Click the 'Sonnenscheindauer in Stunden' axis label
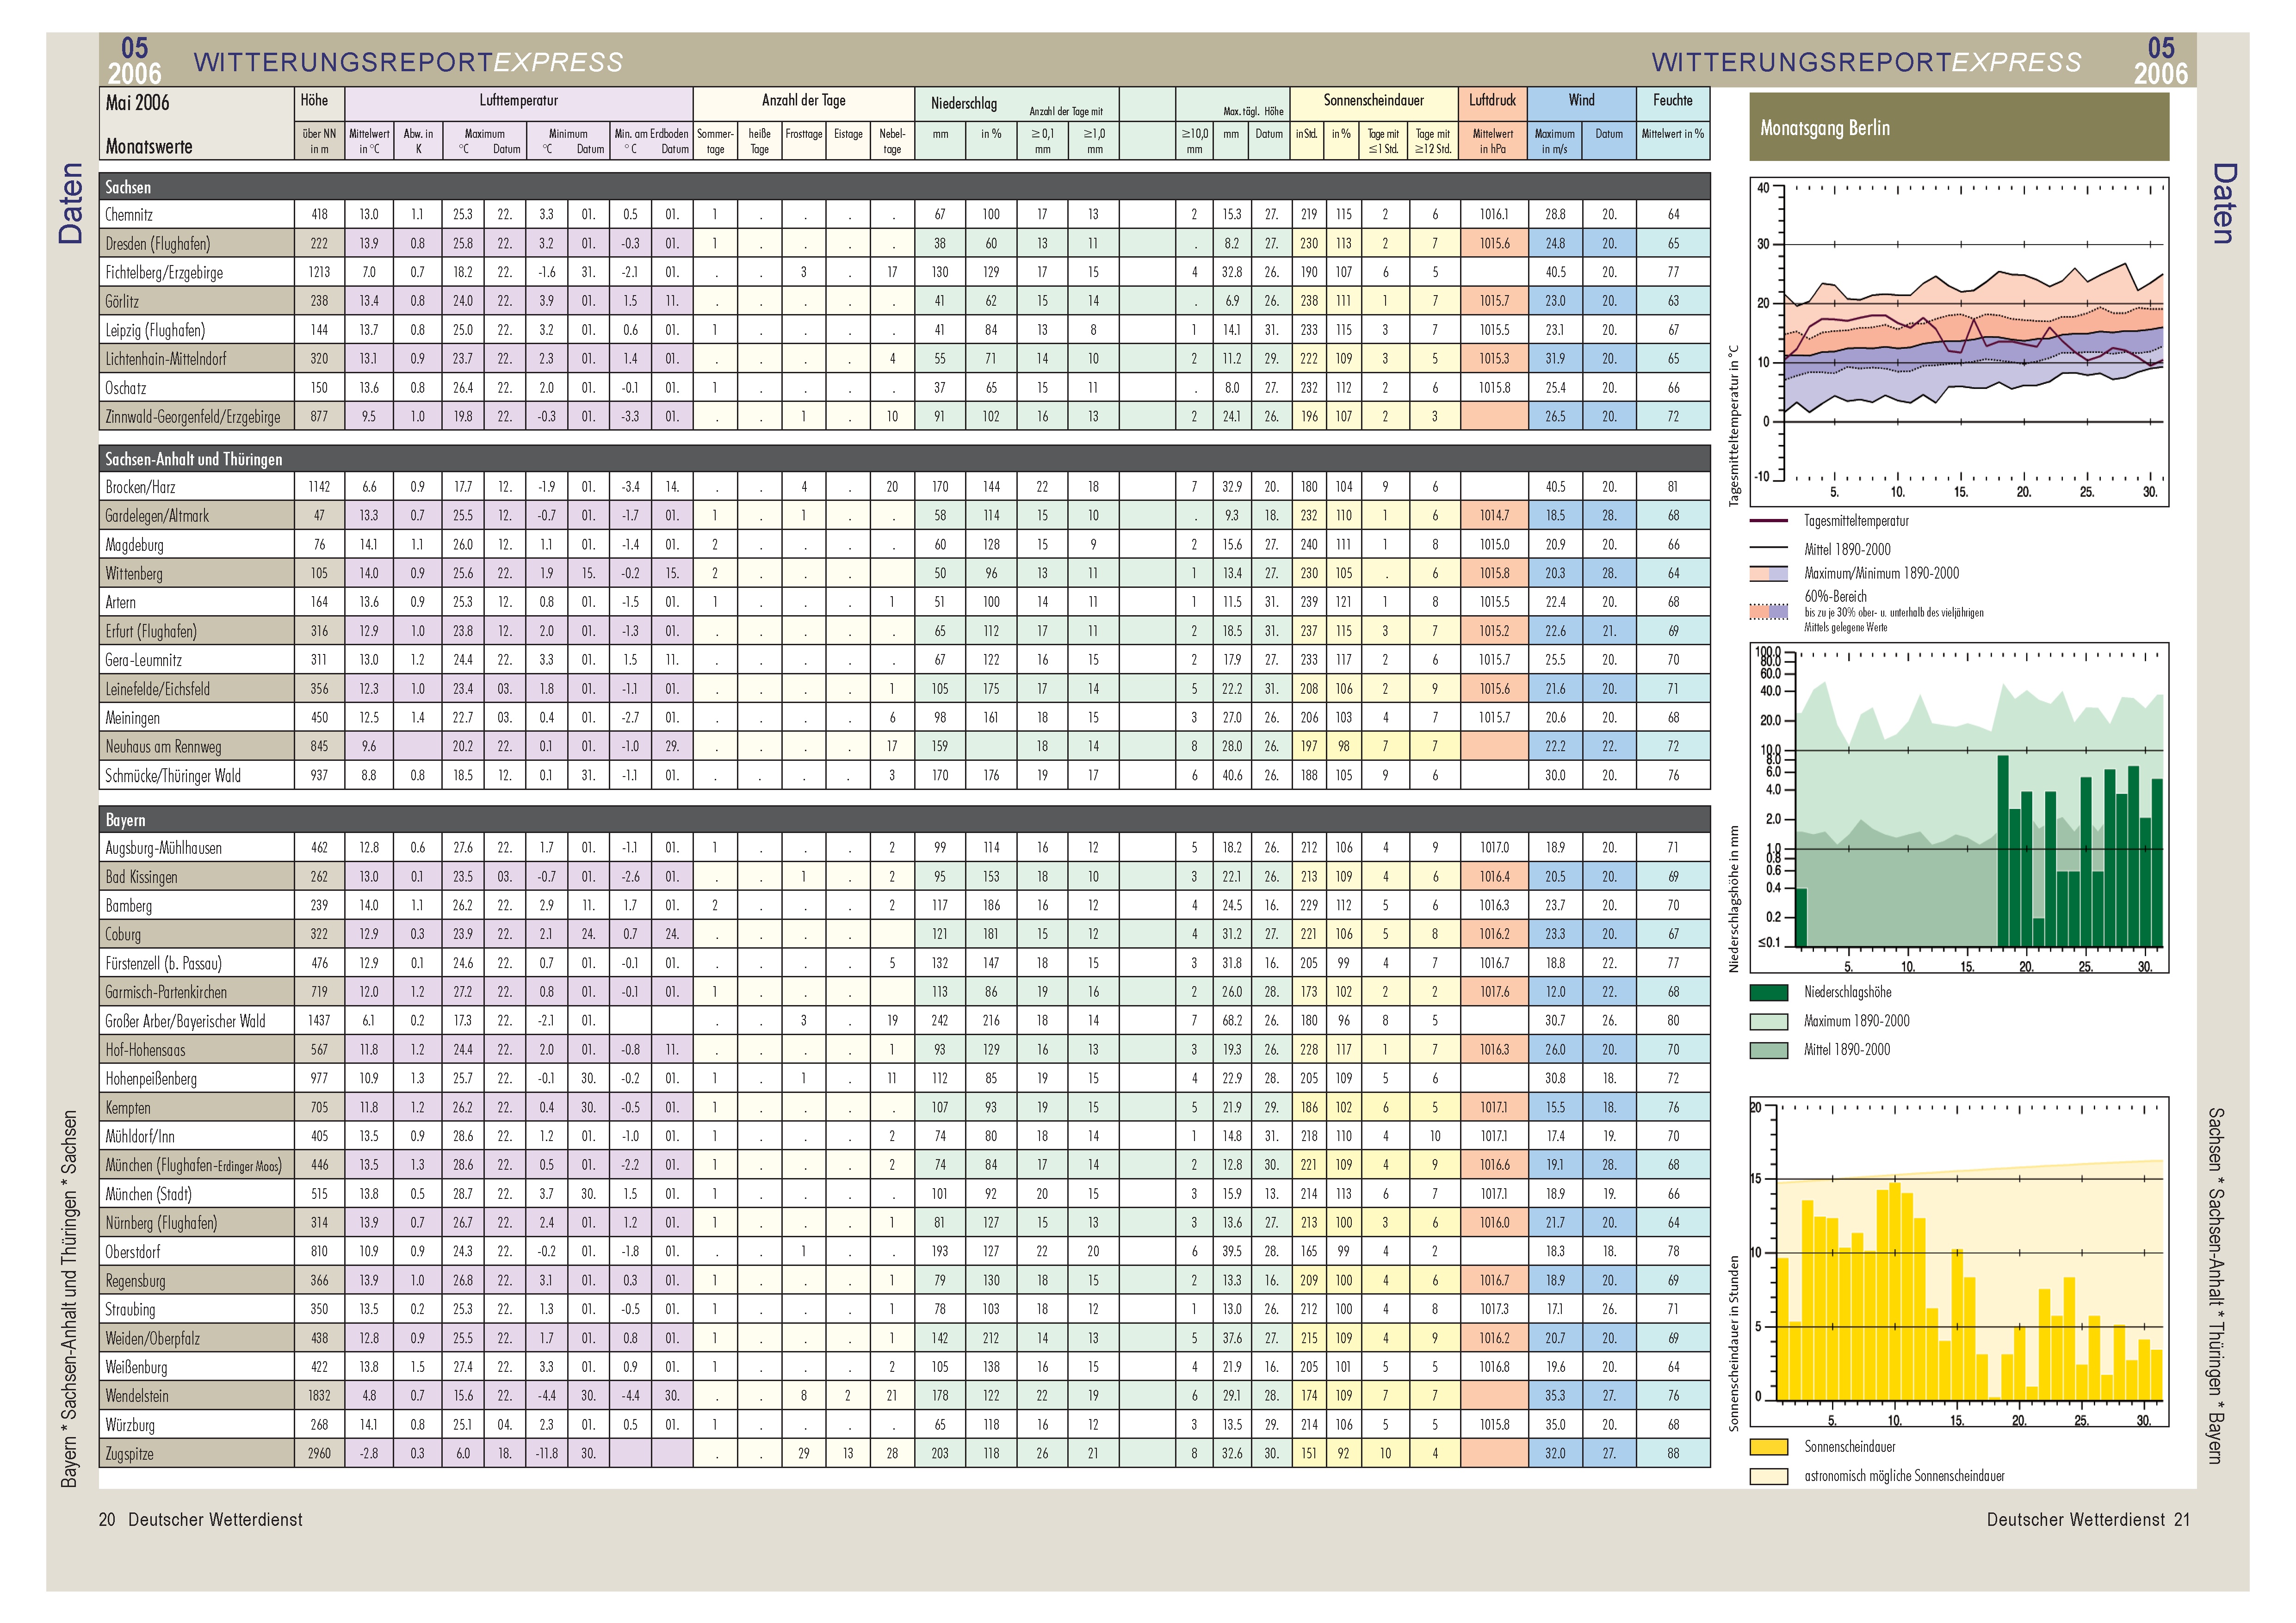 click(x=1734, y=1344)
